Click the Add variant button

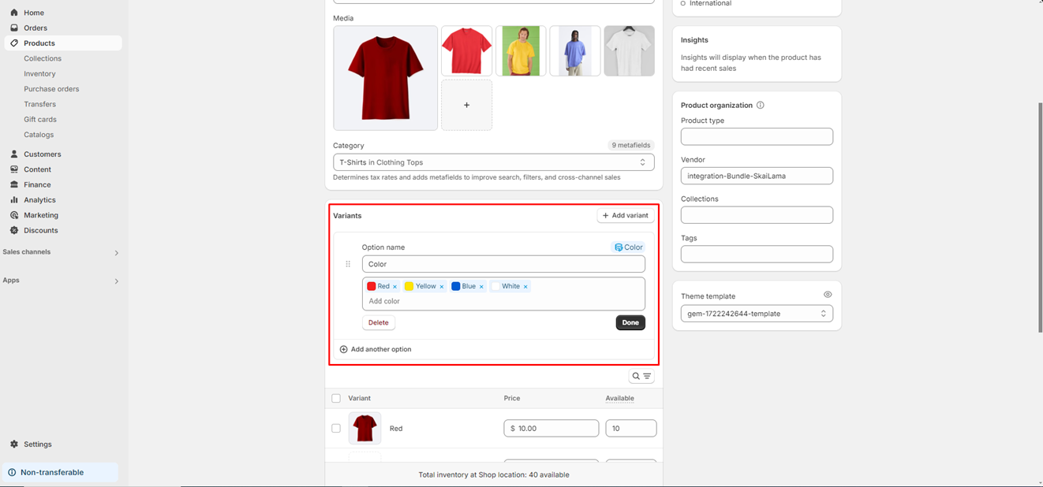[625, 216]
